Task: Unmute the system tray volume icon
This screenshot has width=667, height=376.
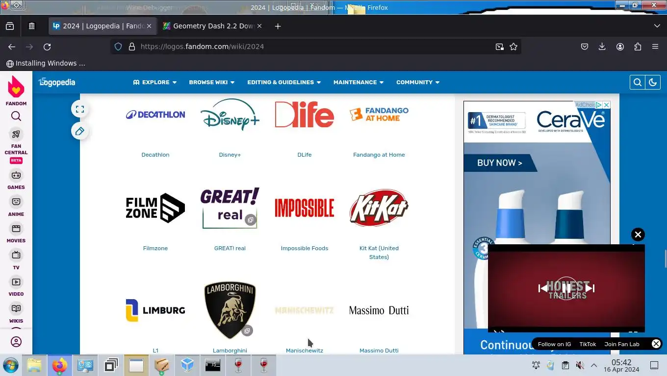Action: click(x=580, y=365)
